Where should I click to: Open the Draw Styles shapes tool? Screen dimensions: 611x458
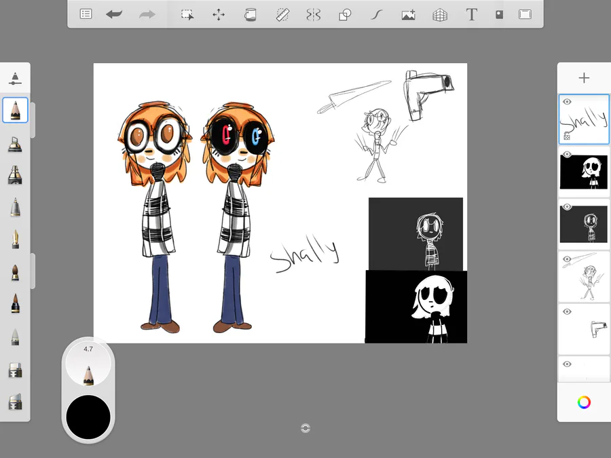point(345,15)
